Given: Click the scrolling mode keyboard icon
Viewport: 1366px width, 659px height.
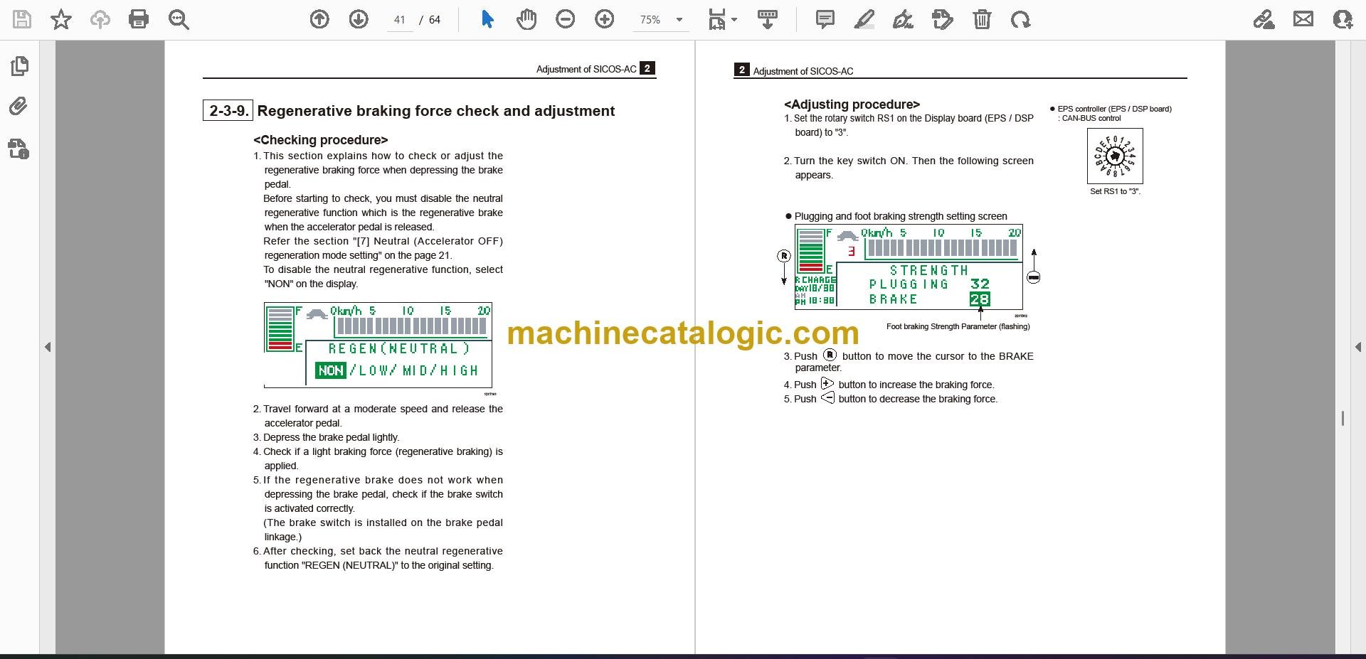Looking at the screenshot, I should click(x=767, y=19).
